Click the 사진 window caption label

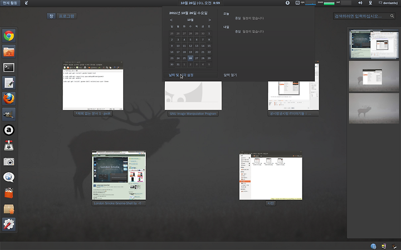[x=271, y=203]
